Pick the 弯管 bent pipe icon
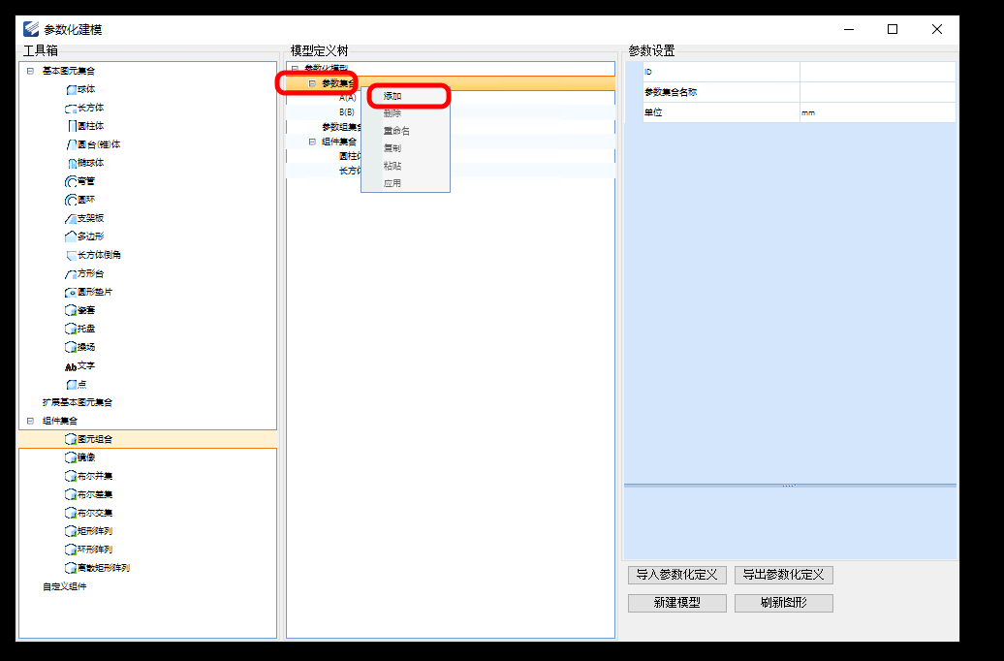This screenshot has width=1004, height=661. pos(71,182)
